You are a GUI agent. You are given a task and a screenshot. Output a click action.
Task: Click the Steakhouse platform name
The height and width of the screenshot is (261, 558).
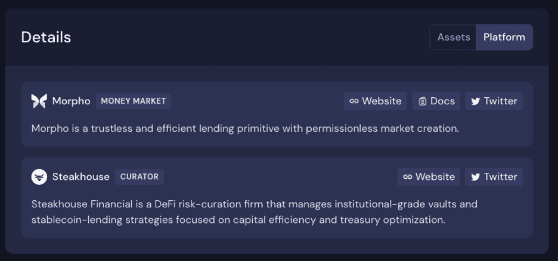81,177
